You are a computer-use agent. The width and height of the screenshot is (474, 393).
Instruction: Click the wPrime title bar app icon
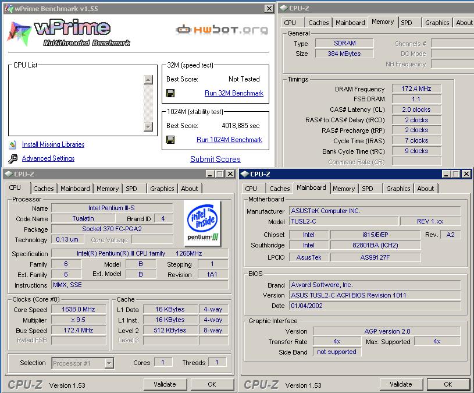9,9
